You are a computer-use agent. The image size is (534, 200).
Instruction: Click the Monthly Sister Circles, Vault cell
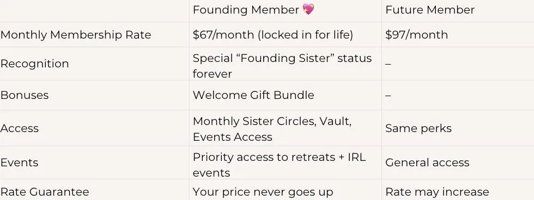272,129
